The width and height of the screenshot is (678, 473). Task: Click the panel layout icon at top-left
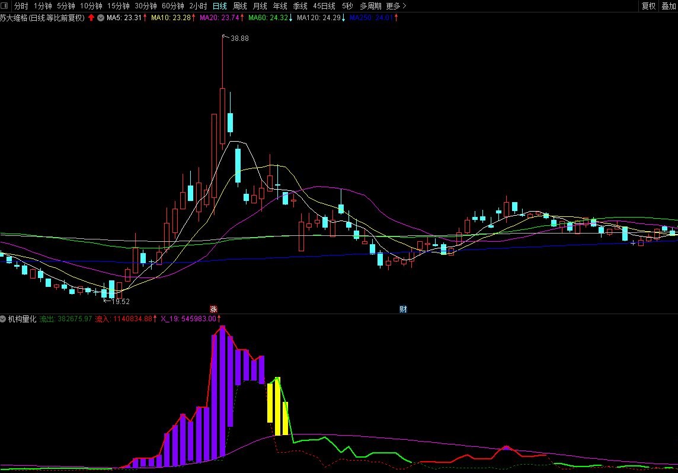click(x=5, y=5)
